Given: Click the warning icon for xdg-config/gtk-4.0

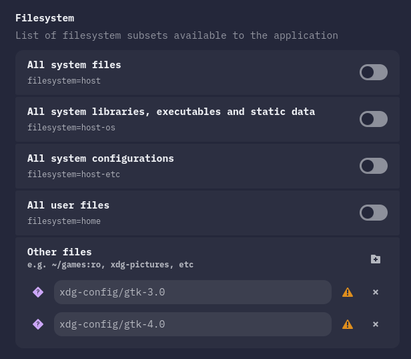Looking at the screenshot, I should pyautogui.click(x=348, y=324).
